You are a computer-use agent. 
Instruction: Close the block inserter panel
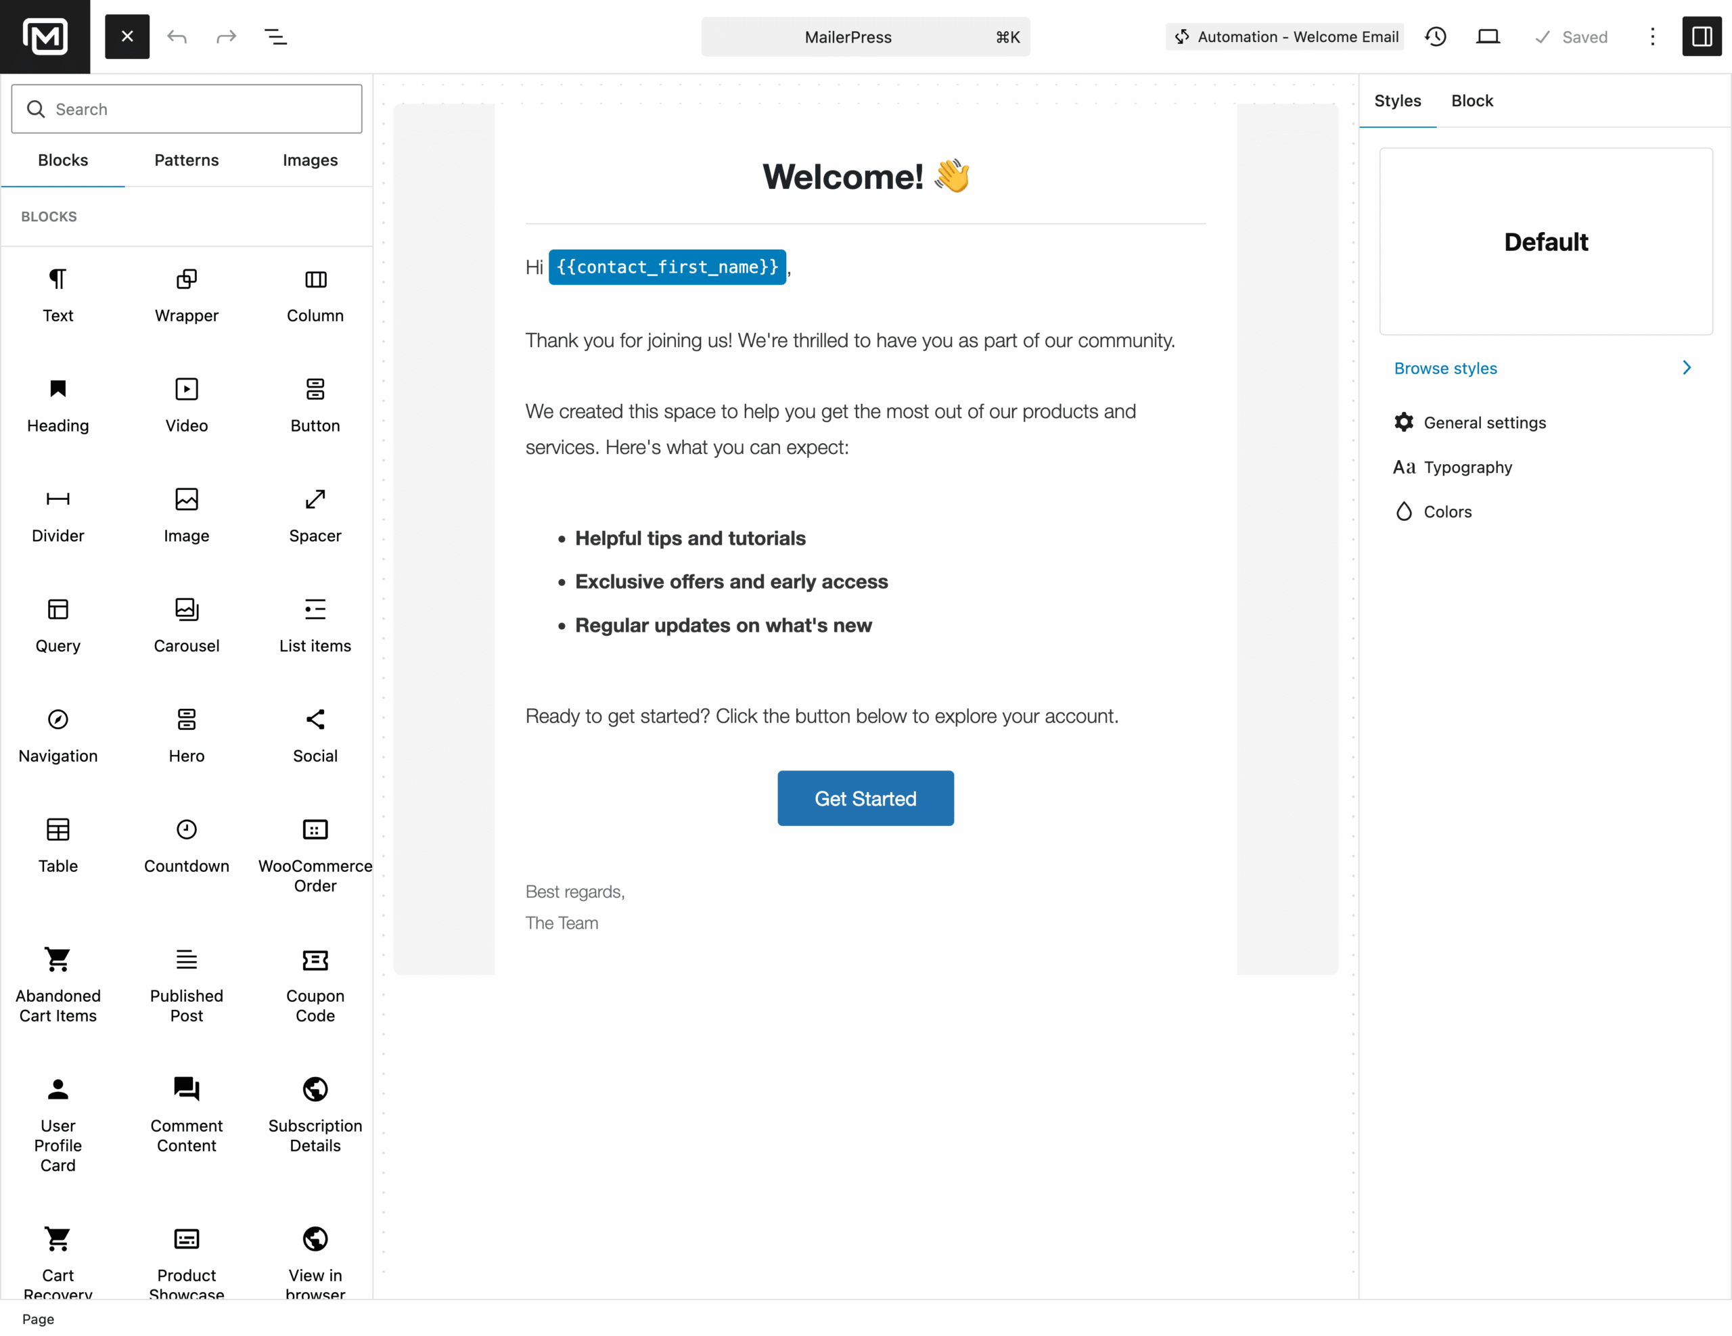127,37
